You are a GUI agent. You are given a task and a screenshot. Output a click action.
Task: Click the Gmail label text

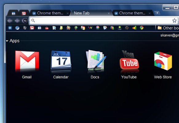coord(27,77)
